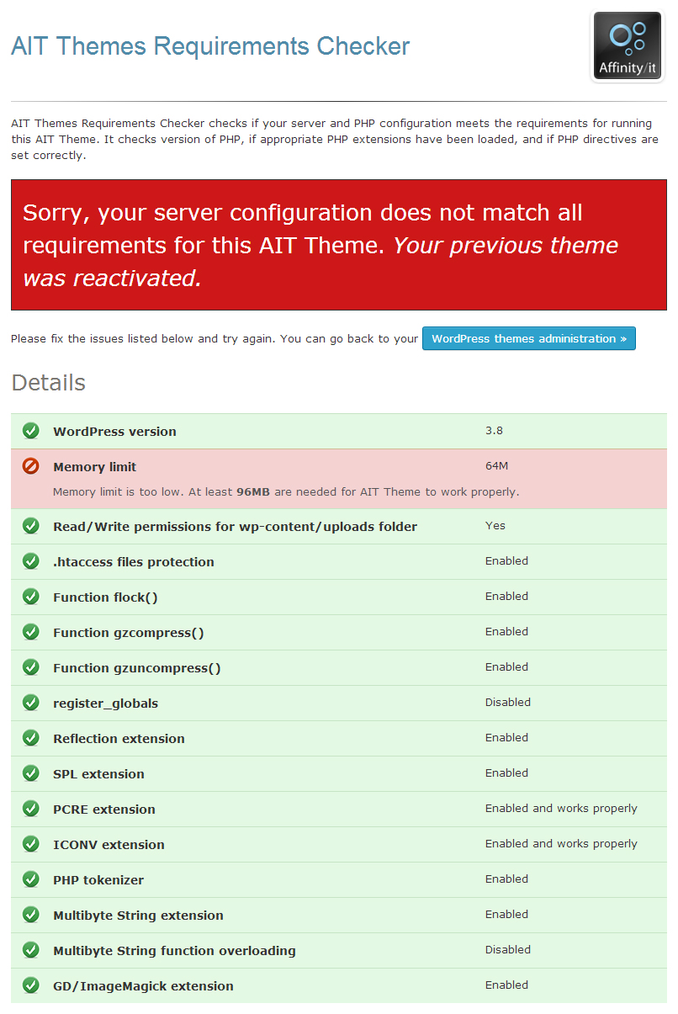Image resolution: width=678 pixels, height=1014 pixels.
Task: Open WordPress themes administration
Action: pos(529,338)
